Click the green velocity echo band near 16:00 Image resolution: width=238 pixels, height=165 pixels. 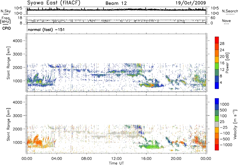[150, 147]
